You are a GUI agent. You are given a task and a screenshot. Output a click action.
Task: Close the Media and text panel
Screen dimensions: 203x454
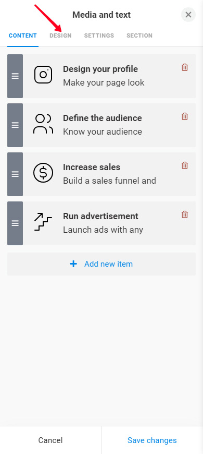pos(188,15)
